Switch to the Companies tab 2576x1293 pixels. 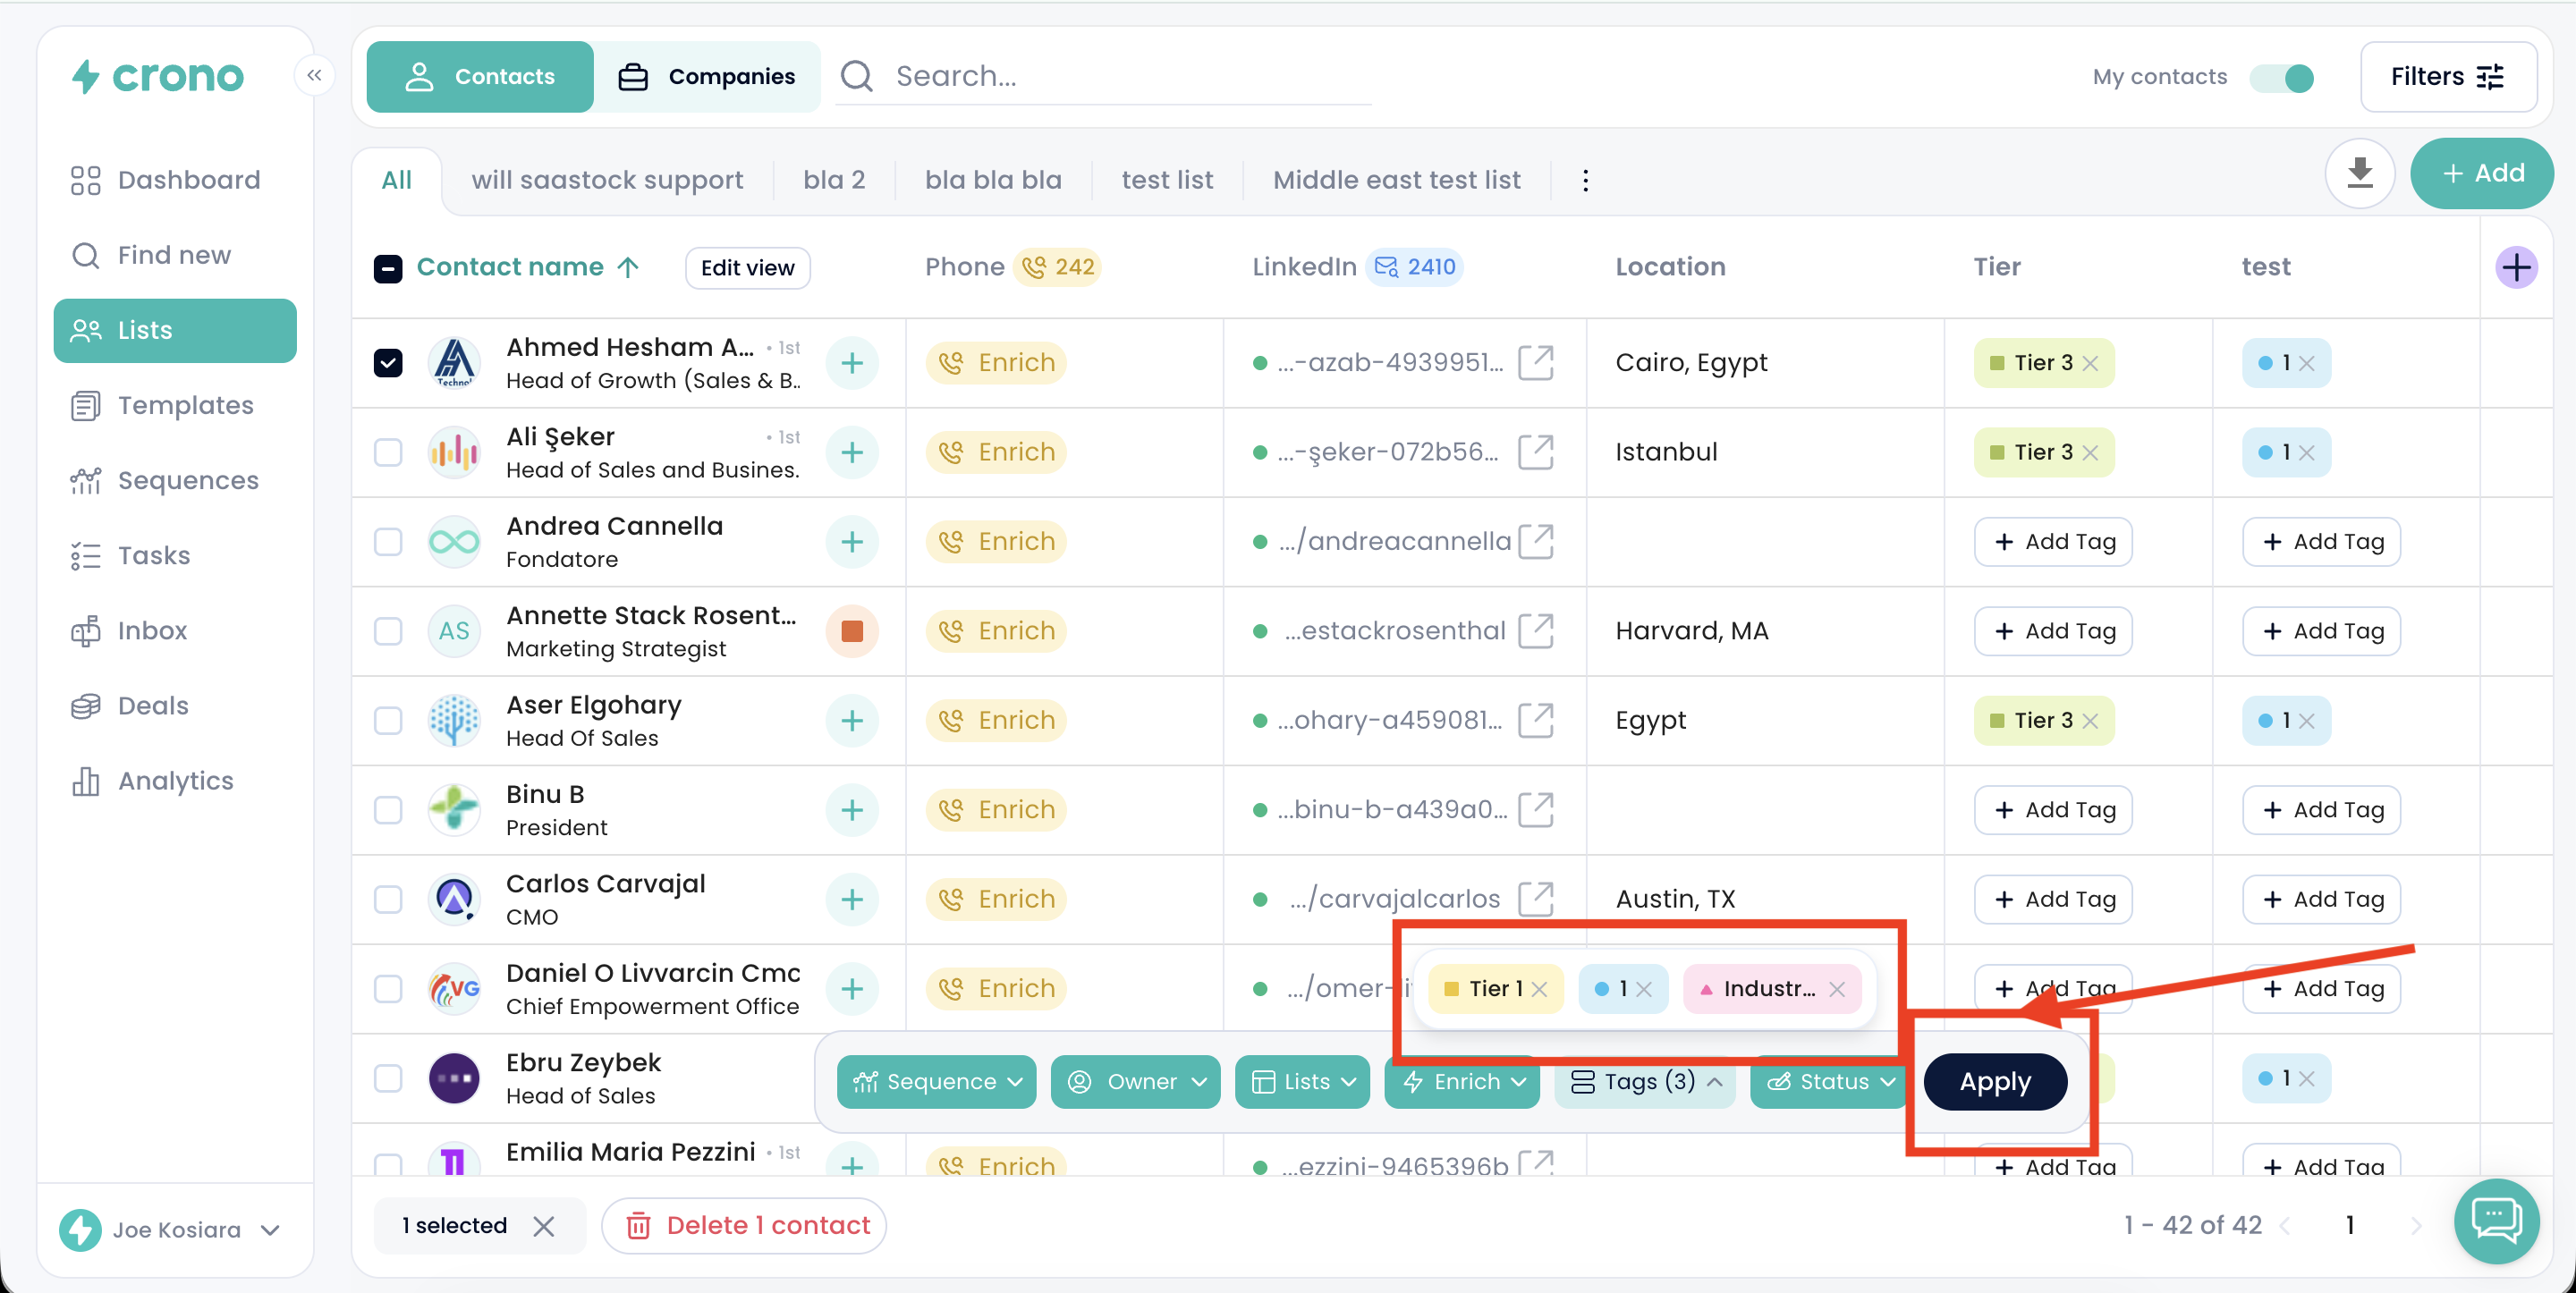coord(707,76)
